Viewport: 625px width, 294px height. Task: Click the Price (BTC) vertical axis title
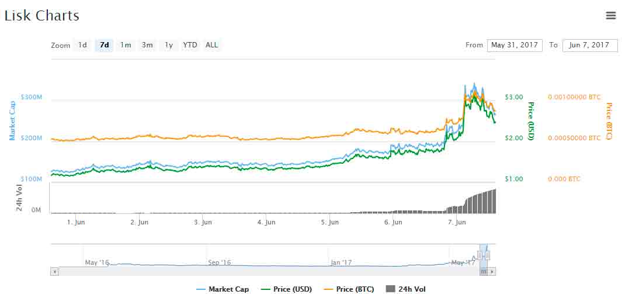point(609,121)
